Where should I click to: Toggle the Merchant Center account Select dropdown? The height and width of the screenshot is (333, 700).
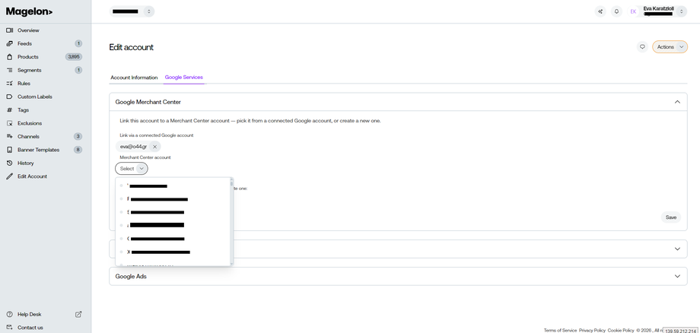click(x=131, y=169)
